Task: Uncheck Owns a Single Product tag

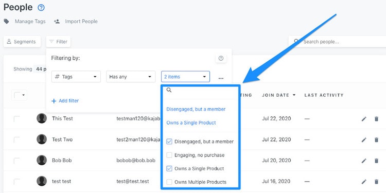Action: (169, 169)
